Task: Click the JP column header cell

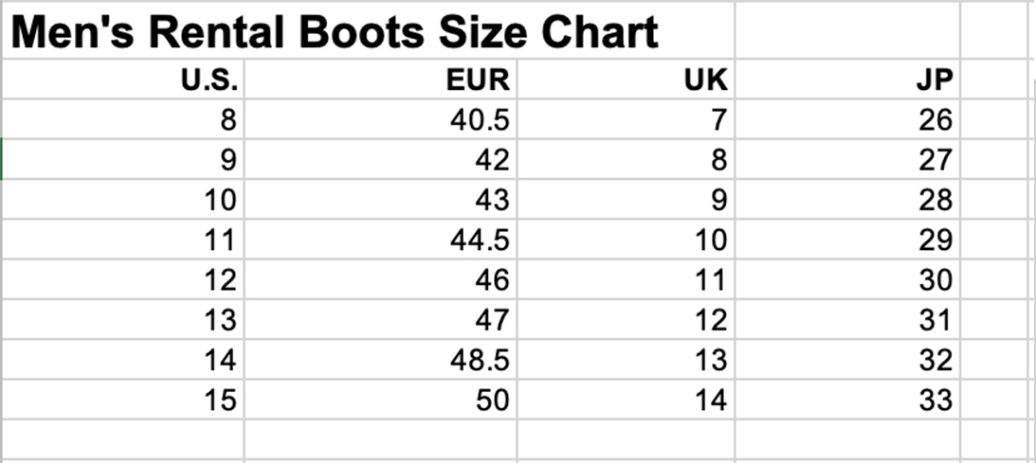Action: [x=847, y=80]
